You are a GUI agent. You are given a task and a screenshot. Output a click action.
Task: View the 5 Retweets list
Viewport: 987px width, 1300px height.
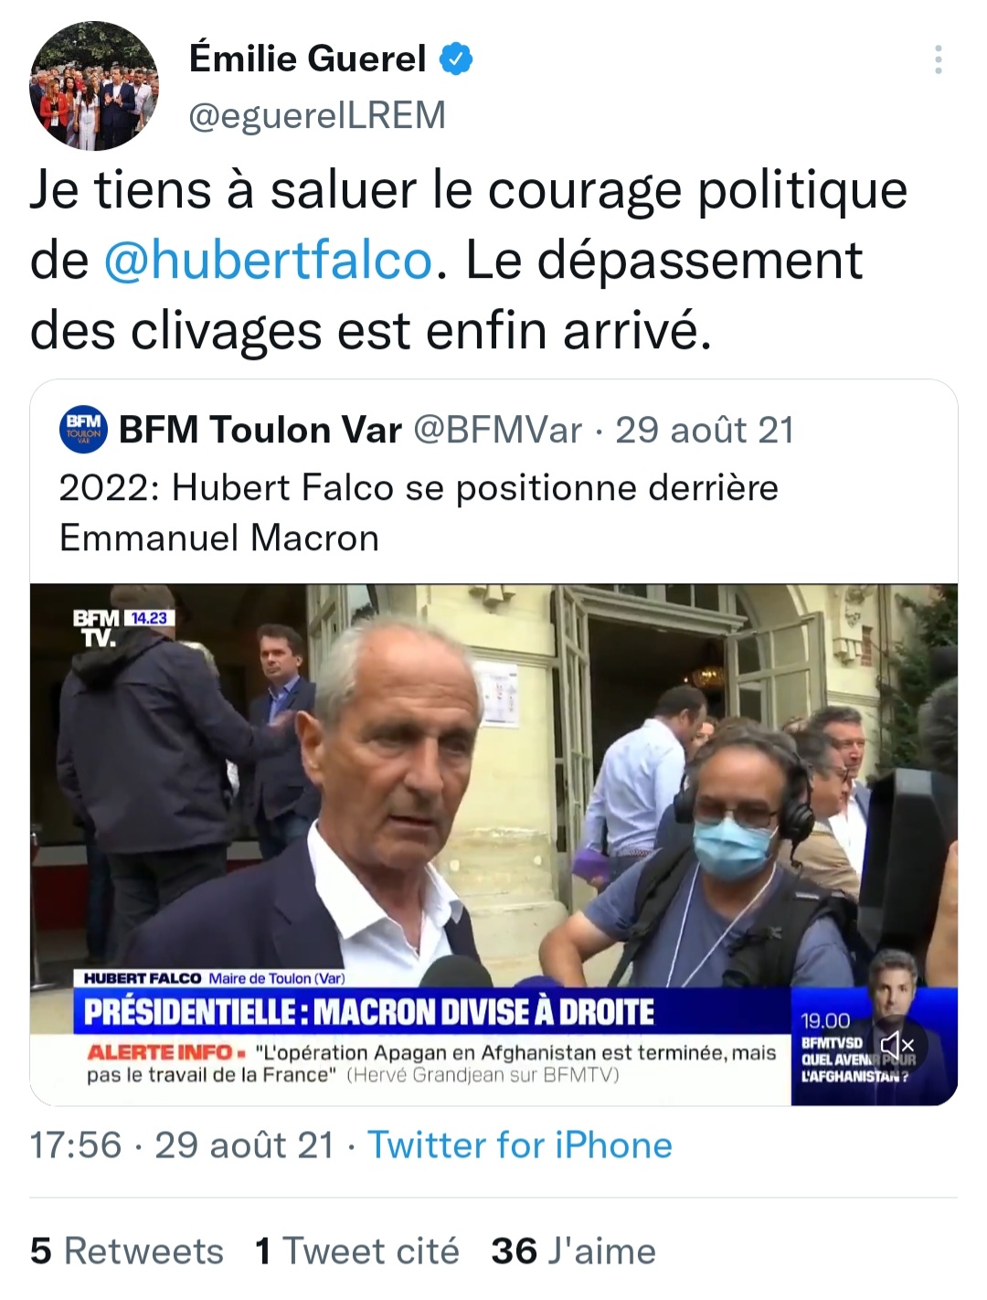pos(127,1251)
